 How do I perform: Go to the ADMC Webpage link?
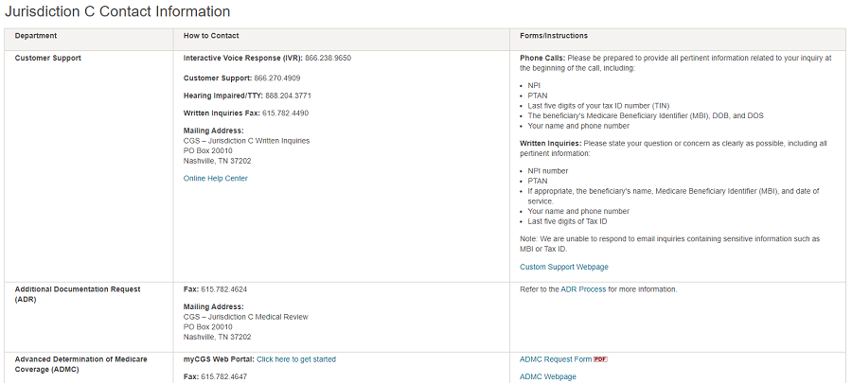[547, 376]
